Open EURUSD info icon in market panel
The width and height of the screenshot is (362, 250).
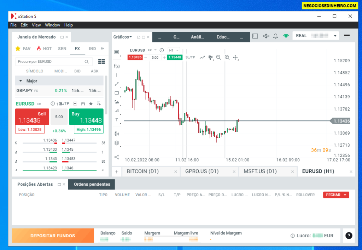53,103
